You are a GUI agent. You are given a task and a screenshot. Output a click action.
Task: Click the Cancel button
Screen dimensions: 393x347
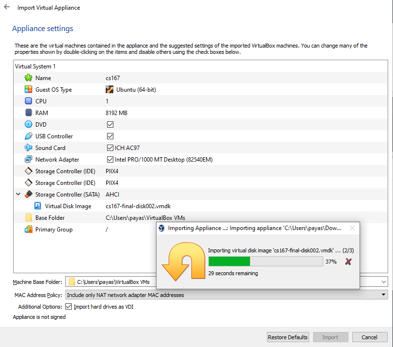(x=369, y=337)
